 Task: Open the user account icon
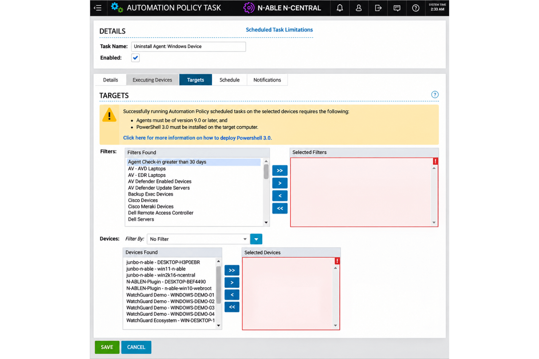tap(359, 8)
